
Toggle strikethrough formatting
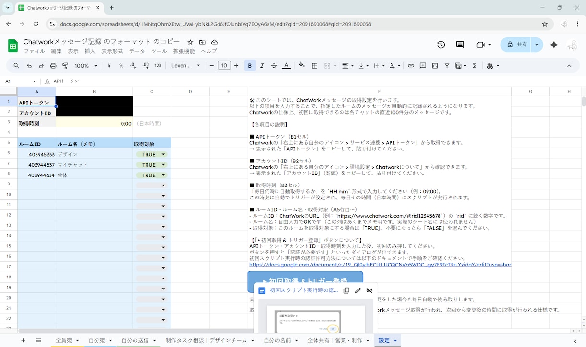(x=274, y=66)
